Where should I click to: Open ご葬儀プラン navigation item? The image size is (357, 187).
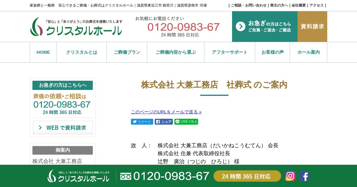pyautogui.click(x=127, y=52)
